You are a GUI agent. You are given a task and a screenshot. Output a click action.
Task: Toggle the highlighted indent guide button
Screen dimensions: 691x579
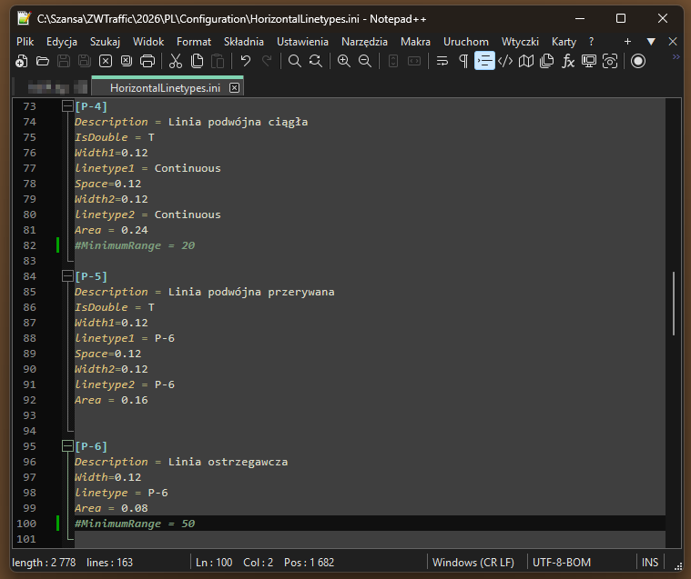point(484,61)
